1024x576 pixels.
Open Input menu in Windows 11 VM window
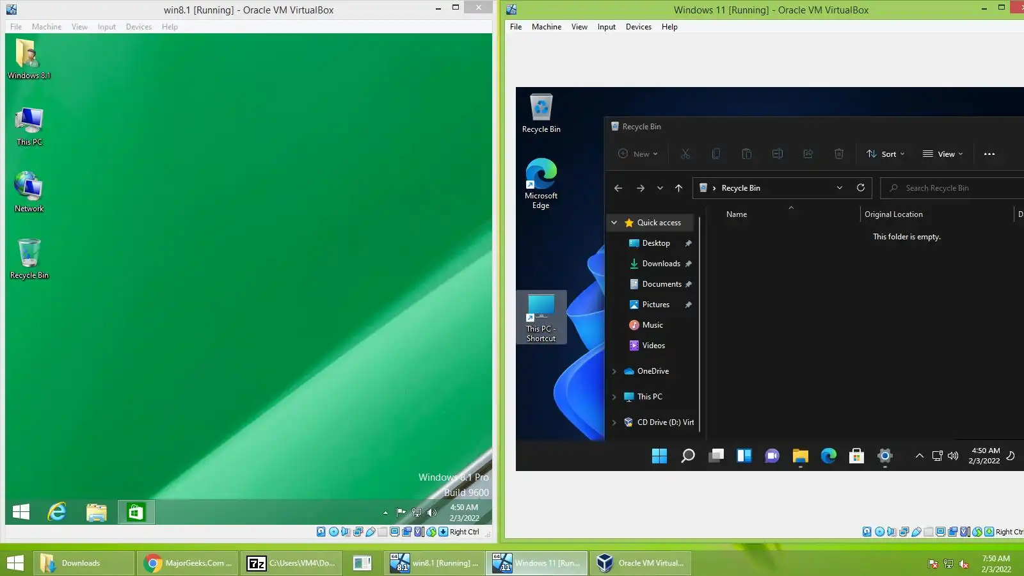(x=607, y=27)
